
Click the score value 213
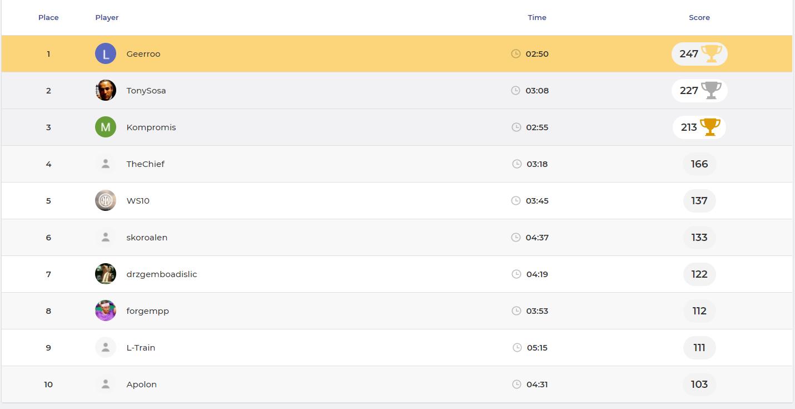689,127
